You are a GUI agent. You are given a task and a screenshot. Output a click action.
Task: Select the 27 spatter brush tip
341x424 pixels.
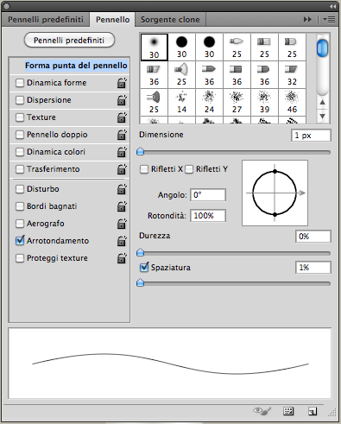point(237,103)
